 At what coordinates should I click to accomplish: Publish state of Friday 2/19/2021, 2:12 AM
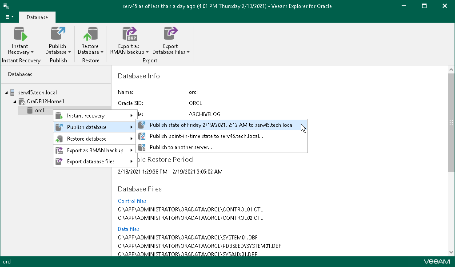[222, 125]
